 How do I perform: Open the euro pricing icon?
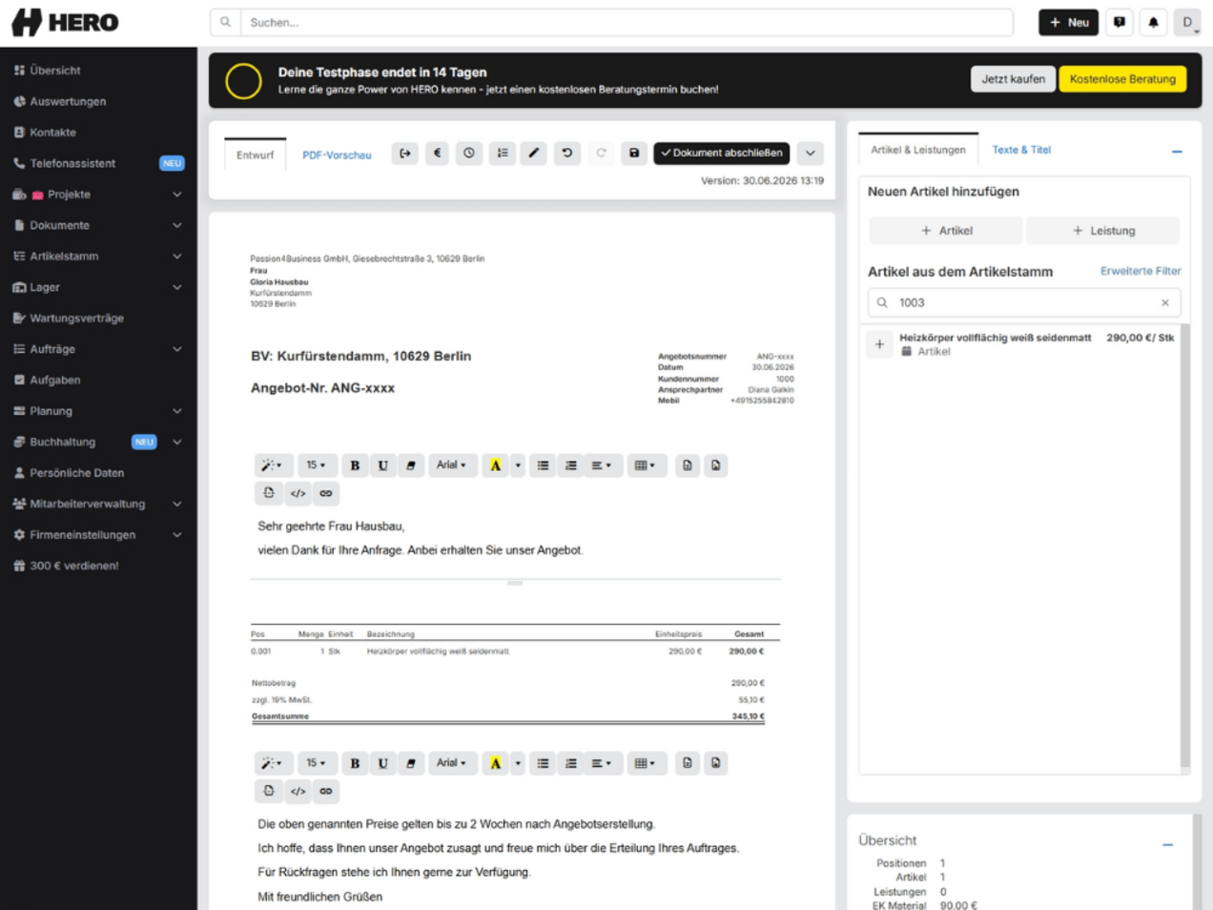(x=437, y=153)
